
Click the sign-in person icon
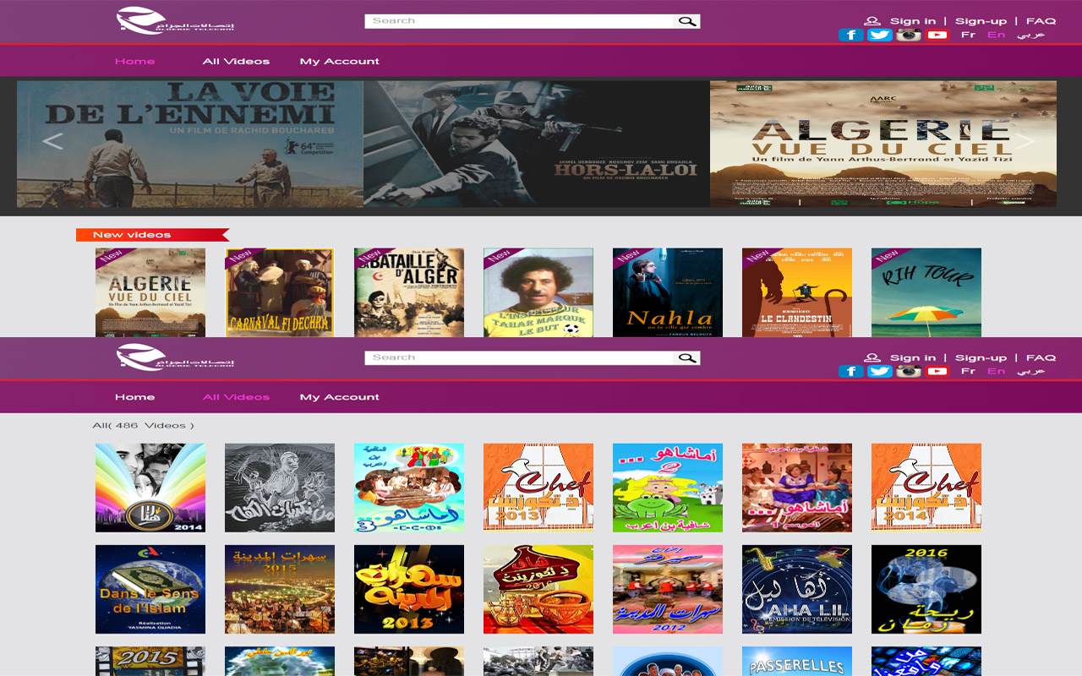click(x=871, y=20)
